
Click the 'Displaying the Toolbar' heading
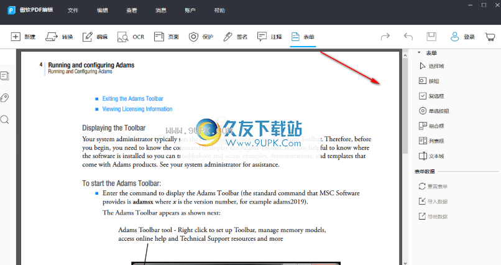click(x=114, y=128)
